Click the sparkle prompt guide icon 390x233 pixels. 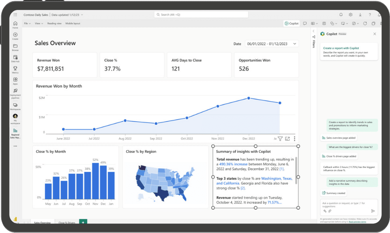coord(324,211)
